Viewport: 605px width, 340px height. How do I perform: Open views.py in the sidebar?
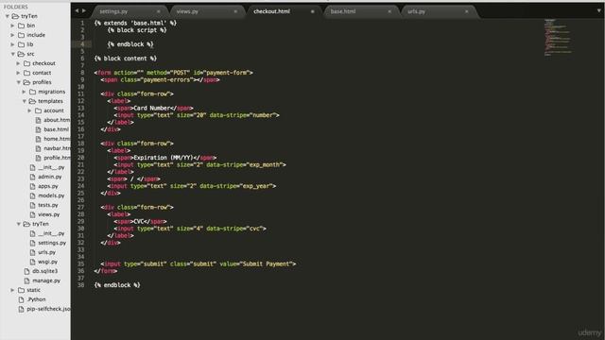48,214
